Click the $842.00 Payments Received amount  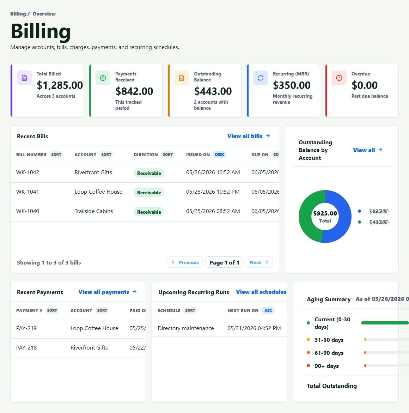click(x=134, y=91)
